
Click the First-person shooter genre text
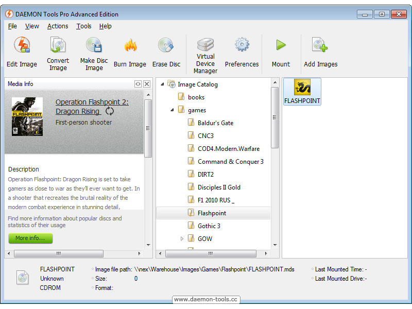click(83, 123)
